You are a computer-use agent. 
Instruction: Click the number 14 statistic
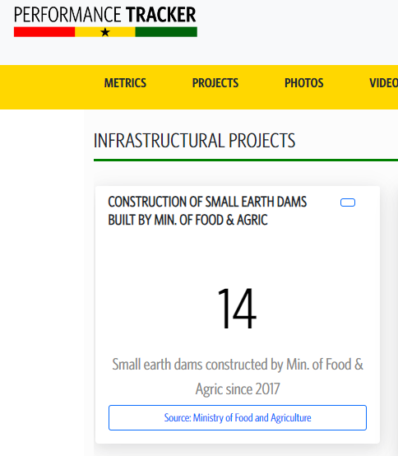237,309
